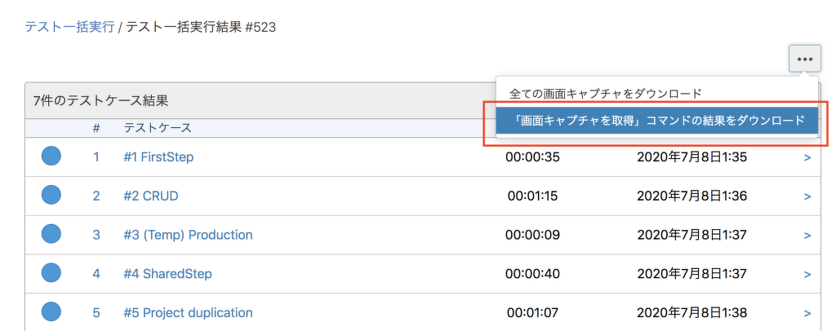Expand the #3 (Temp) Production row chevron

click(807, 235)
